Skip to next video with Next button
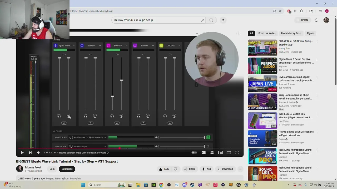337x189 pixels. [30, 153]
